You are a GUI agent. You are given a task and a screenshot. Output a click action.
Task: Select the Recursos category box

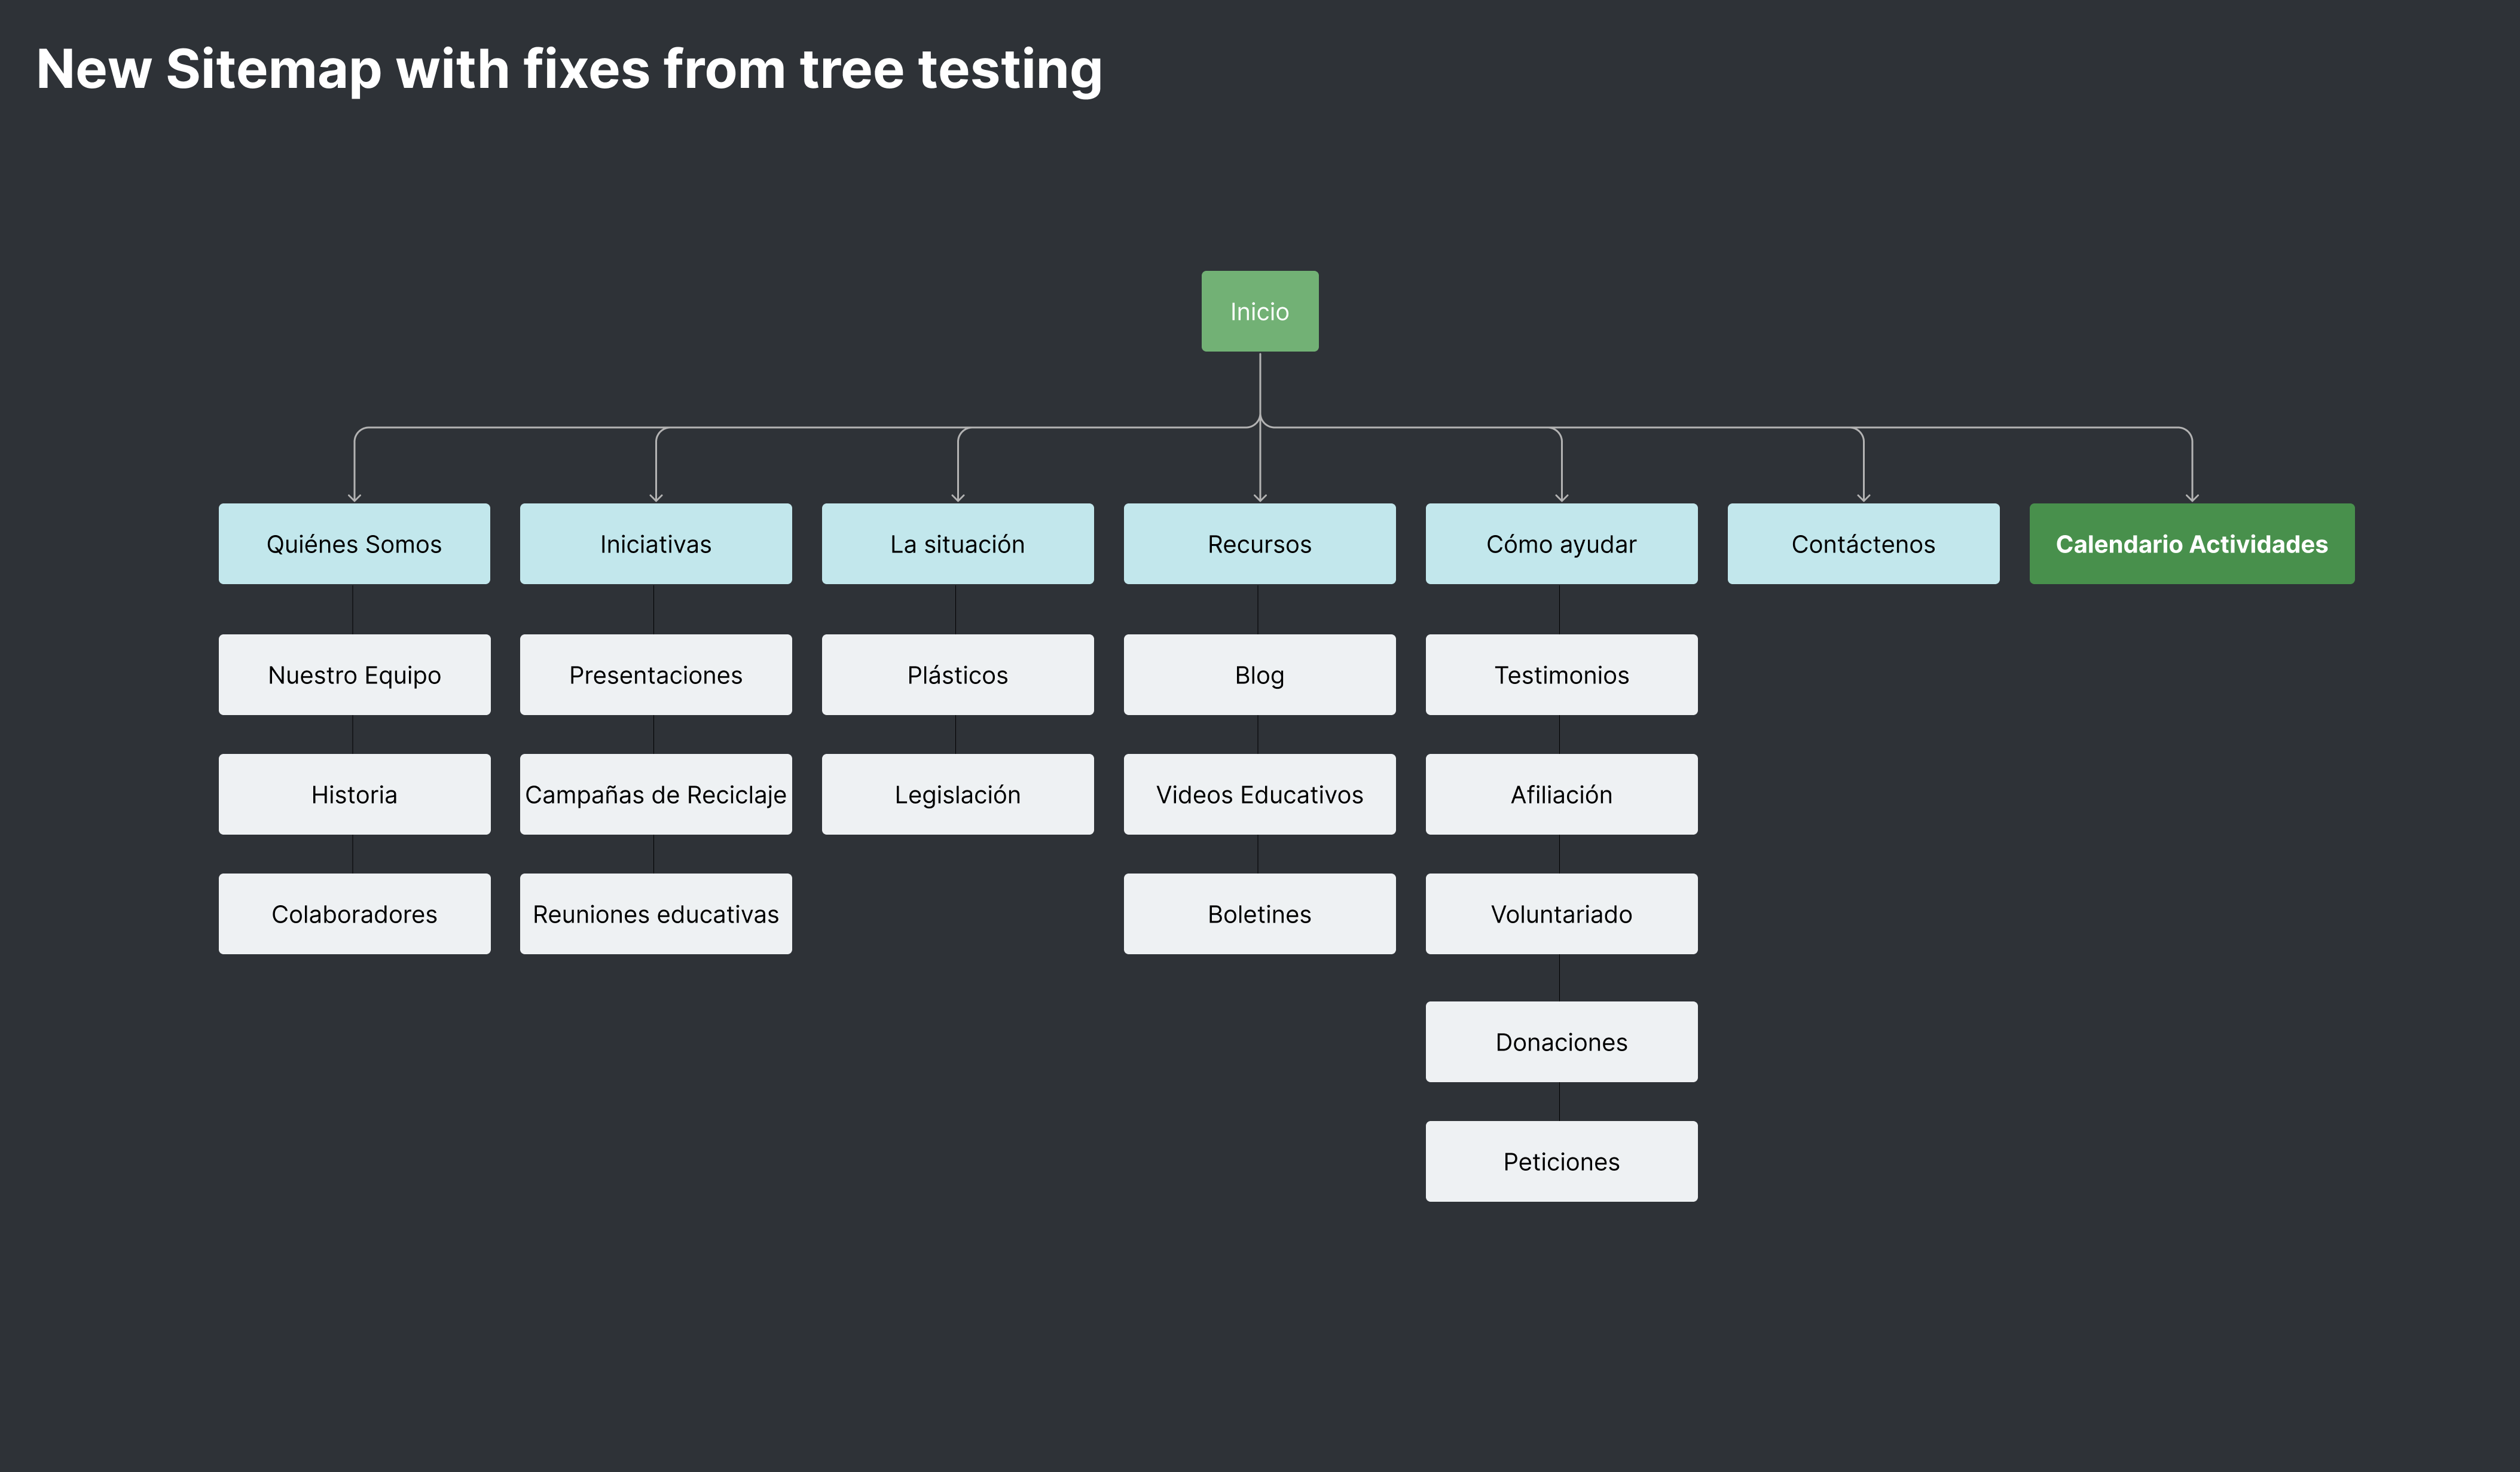[x=1259, y=544]
